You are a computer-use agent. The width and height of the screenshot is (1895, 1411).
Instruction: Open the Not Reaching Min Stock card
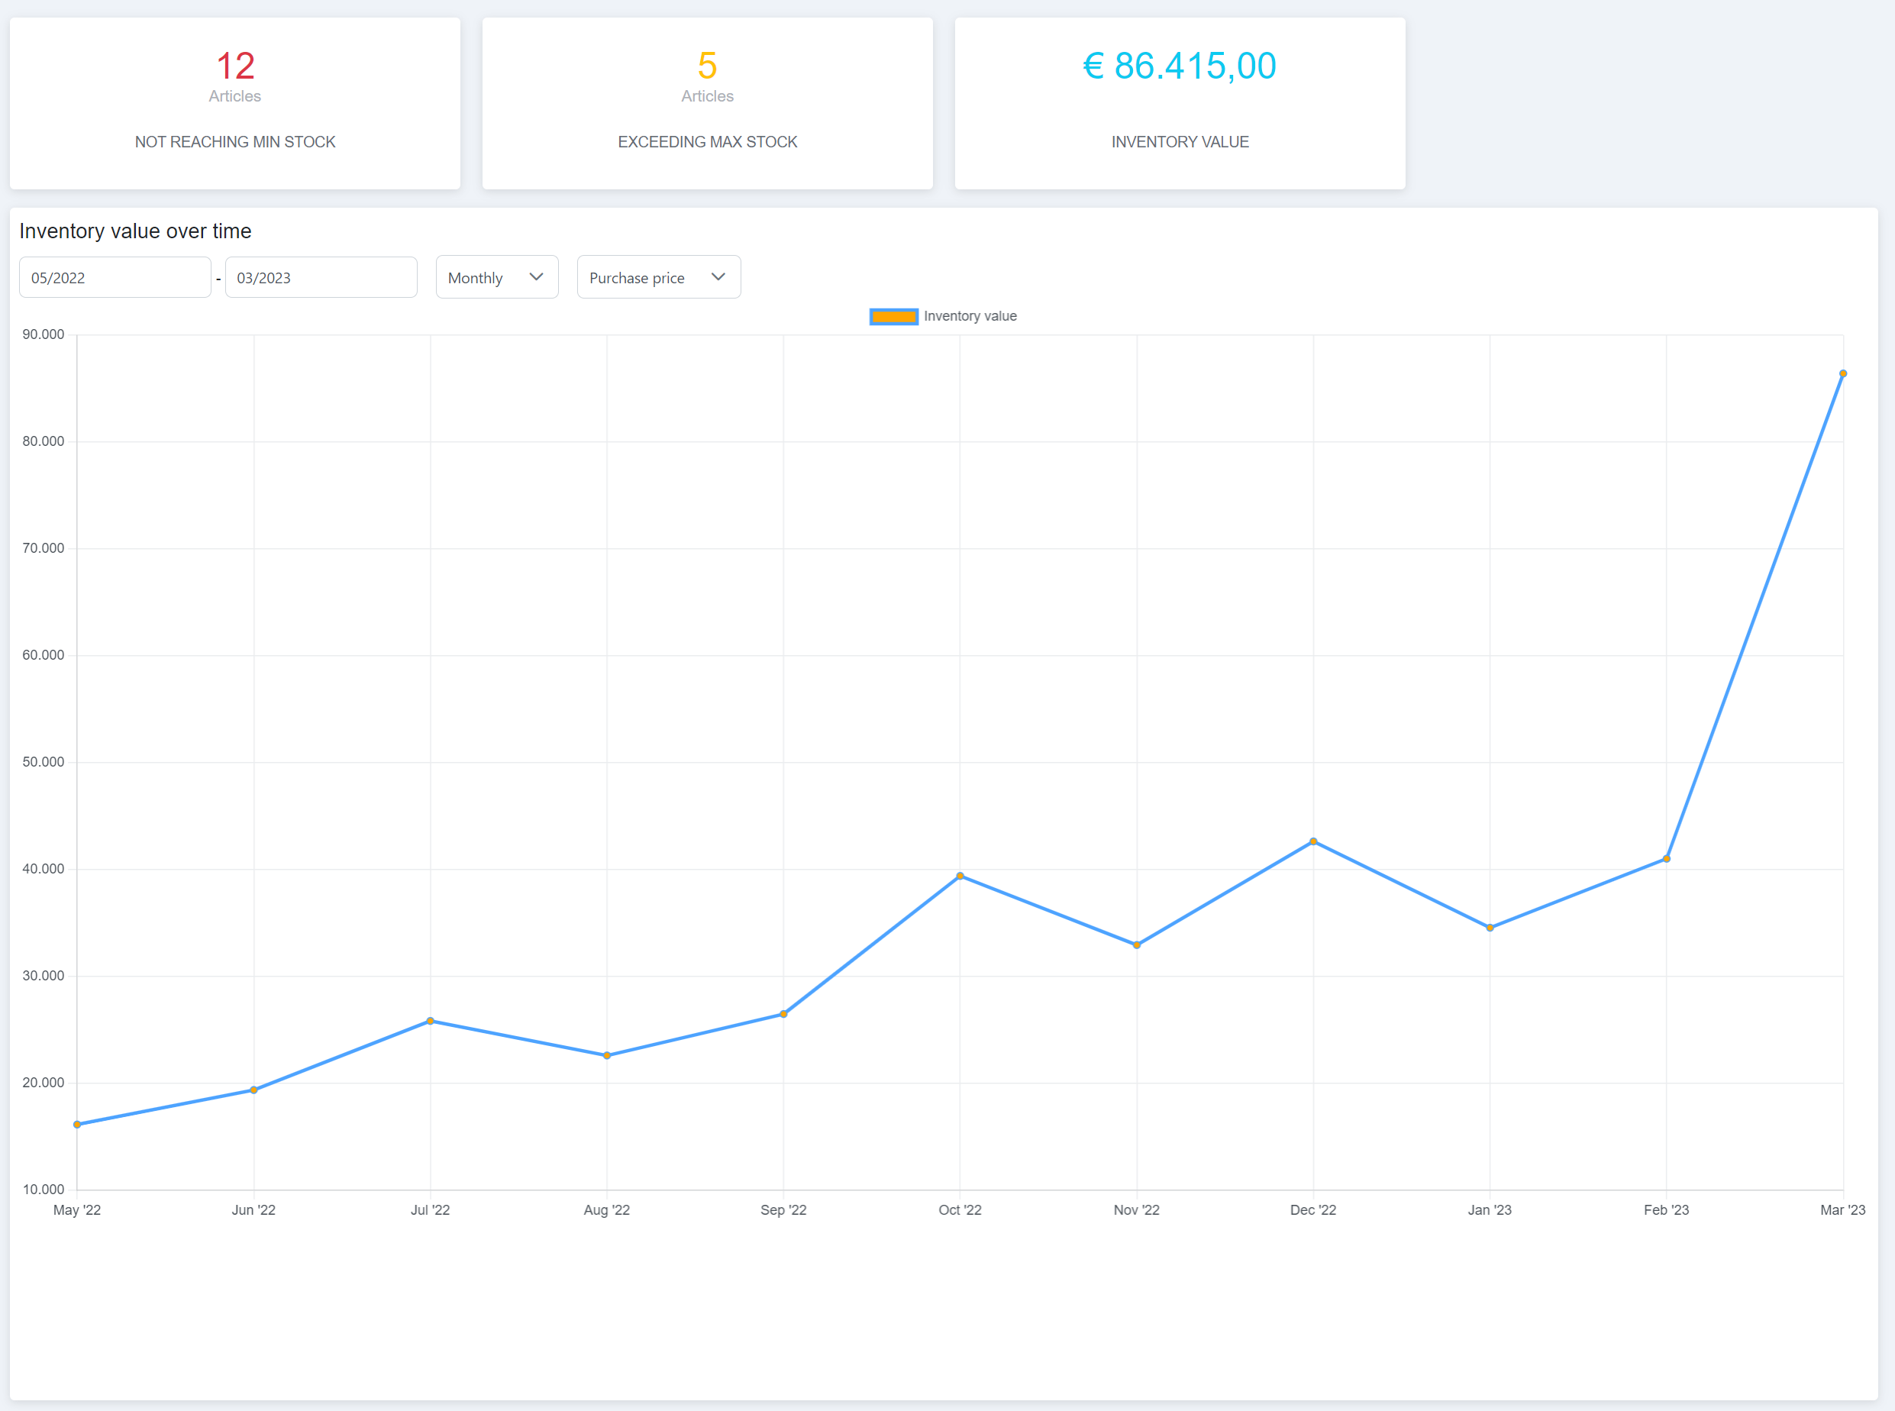235,103
